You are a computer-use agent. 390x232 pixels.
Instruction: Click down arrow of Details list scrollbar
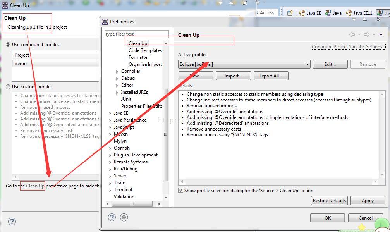382,175
